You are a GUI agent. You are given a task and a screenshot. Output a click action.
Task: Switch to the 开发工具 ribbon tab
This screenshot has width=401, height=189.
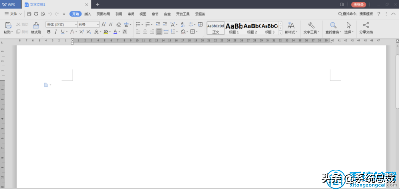[x=183, y=14]
